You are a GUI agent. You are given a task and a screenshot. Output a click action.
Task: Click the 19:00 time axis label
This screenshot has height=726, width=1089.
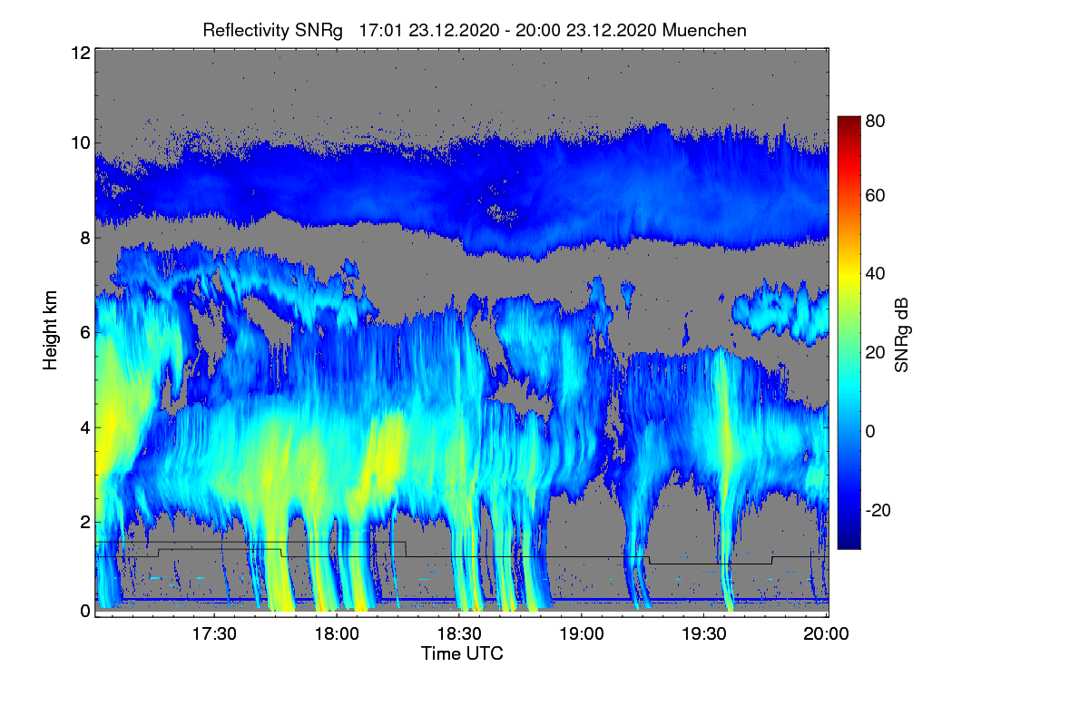(x=582, y=633)
